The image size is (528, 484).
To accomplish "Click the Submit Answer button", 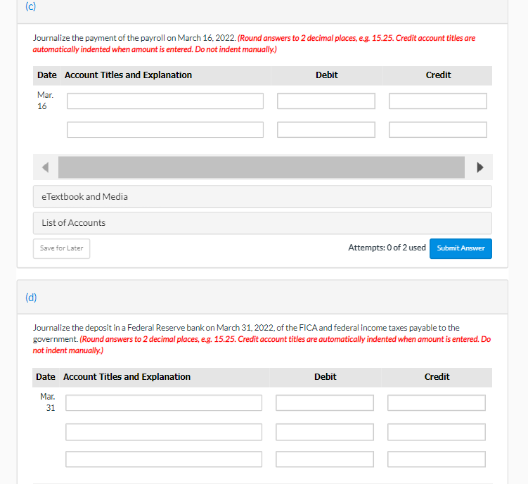I will pyautogui.click(x=461, y=249).
